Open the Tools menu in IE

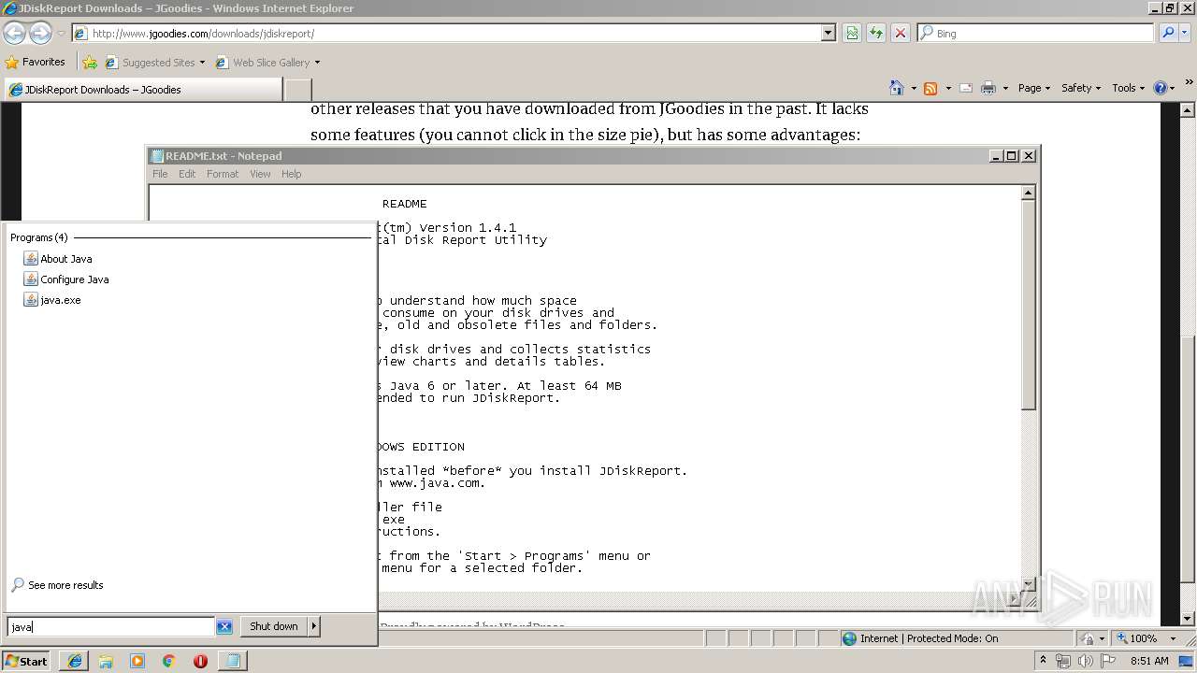(1128, 88)
